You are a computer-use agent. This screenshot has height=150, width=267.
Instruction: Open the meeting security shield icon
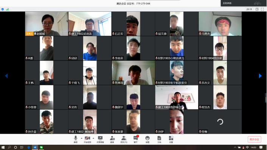(x=3, y=9)
